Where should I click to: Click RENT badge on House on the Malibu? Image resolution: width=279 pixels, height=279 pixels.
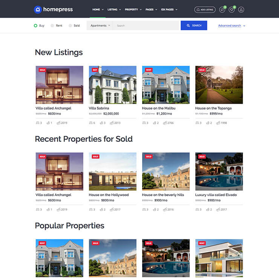(149, 70)
